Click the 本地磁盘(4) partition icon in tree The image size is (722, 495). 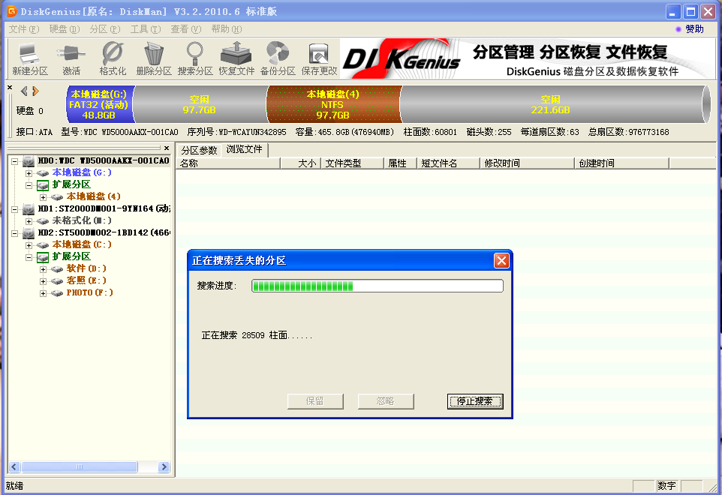coord(57,197)
